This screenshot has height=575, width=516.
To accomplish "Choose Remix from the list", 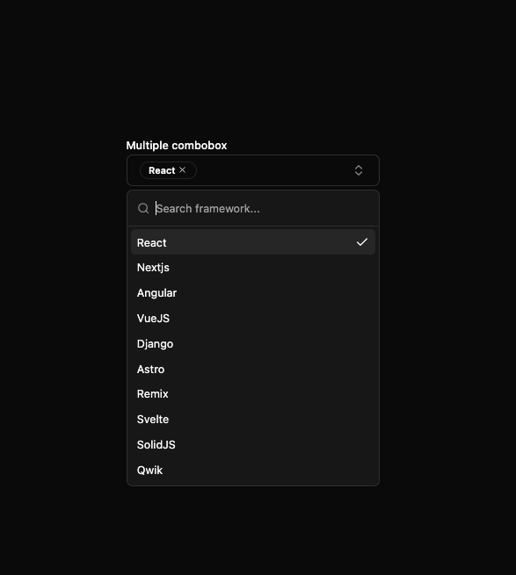I will point(253,394).
